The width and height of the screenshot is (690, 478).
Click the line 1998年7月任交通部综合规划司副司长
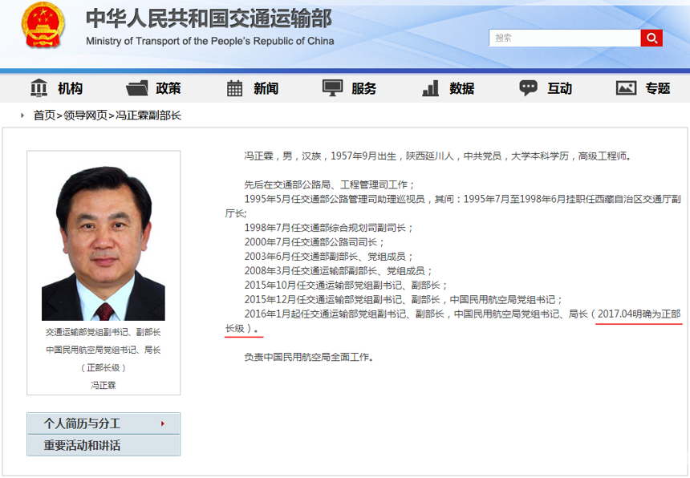pos(329,228)
